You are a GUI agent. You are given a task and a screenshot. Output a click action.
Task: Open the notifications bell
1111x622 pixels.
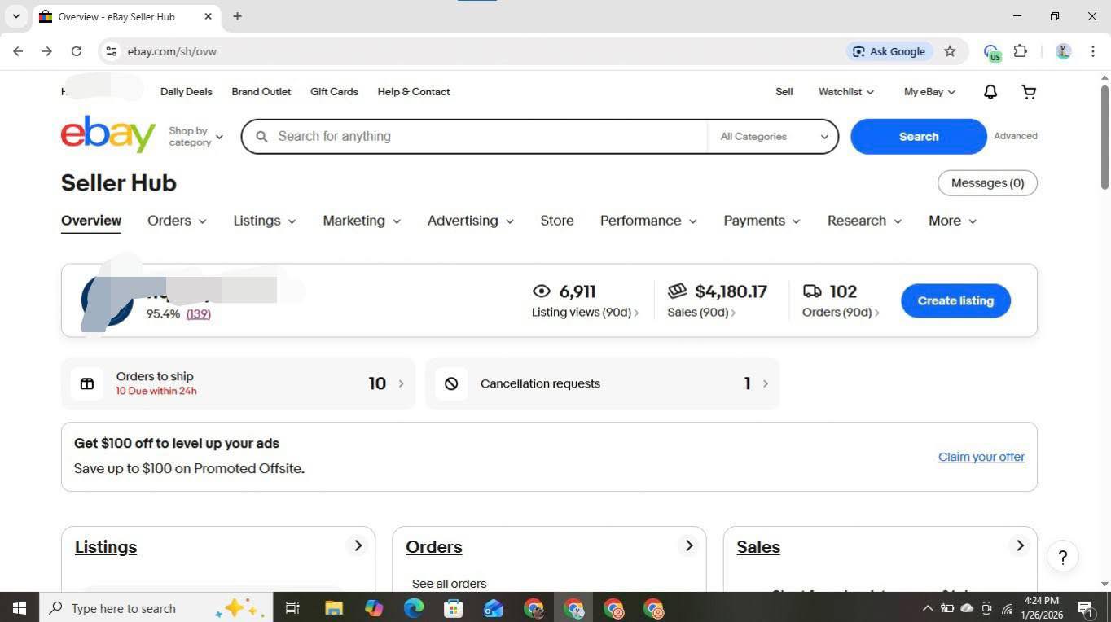[x=989, y=91]
